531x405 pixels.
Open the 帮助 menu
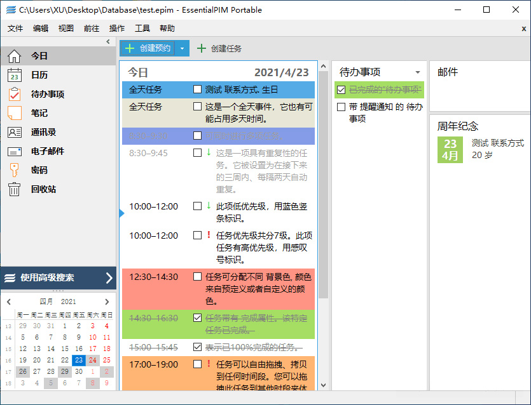pyautogui.click(x=167, y=29)
